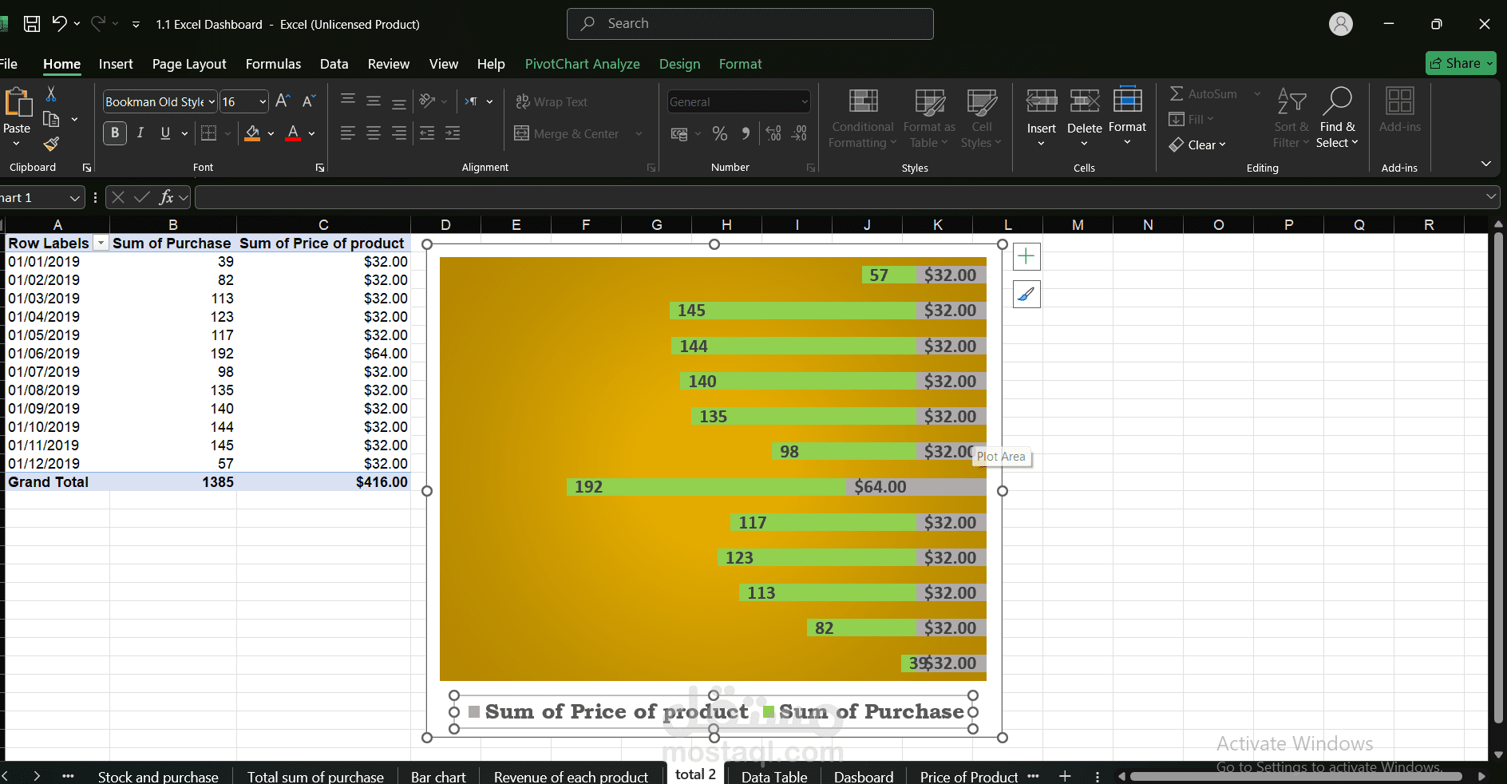Collapse the ribbon with the chevron
The height and width of the screenshot is (784, 1507).
tap(1485, 164)
